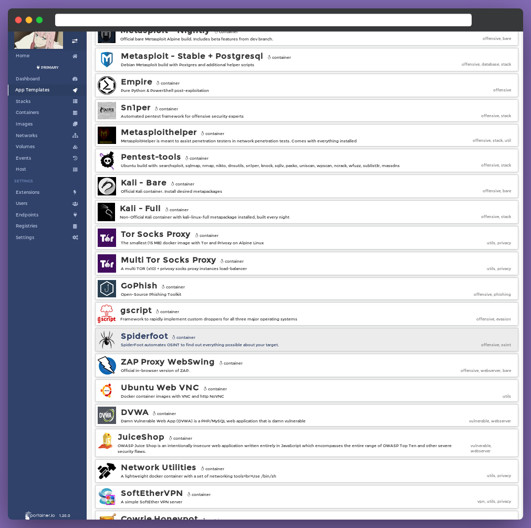Open Home from the sidebar menu
531x528 pixels.
tap(22, 55)
